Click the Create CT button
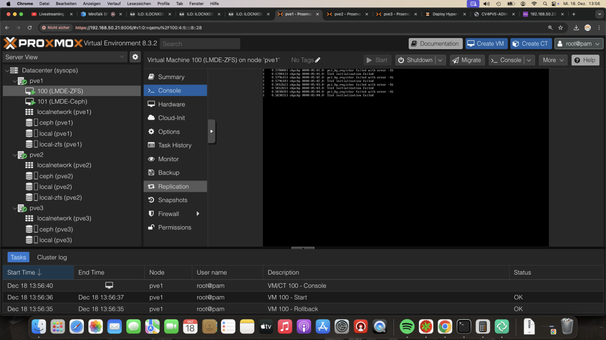Screen dimensions: 606x340 click(x=531, y=44)
